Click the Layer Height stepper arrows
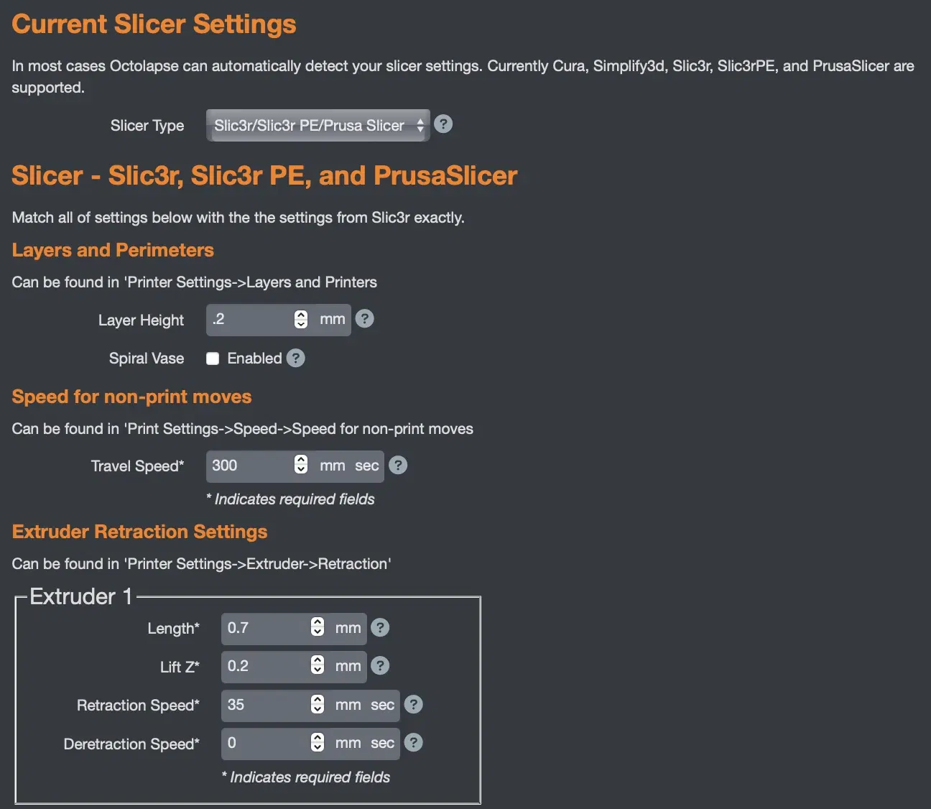The image size is (931, 809). pyautogui.click(x=301, y=319)
